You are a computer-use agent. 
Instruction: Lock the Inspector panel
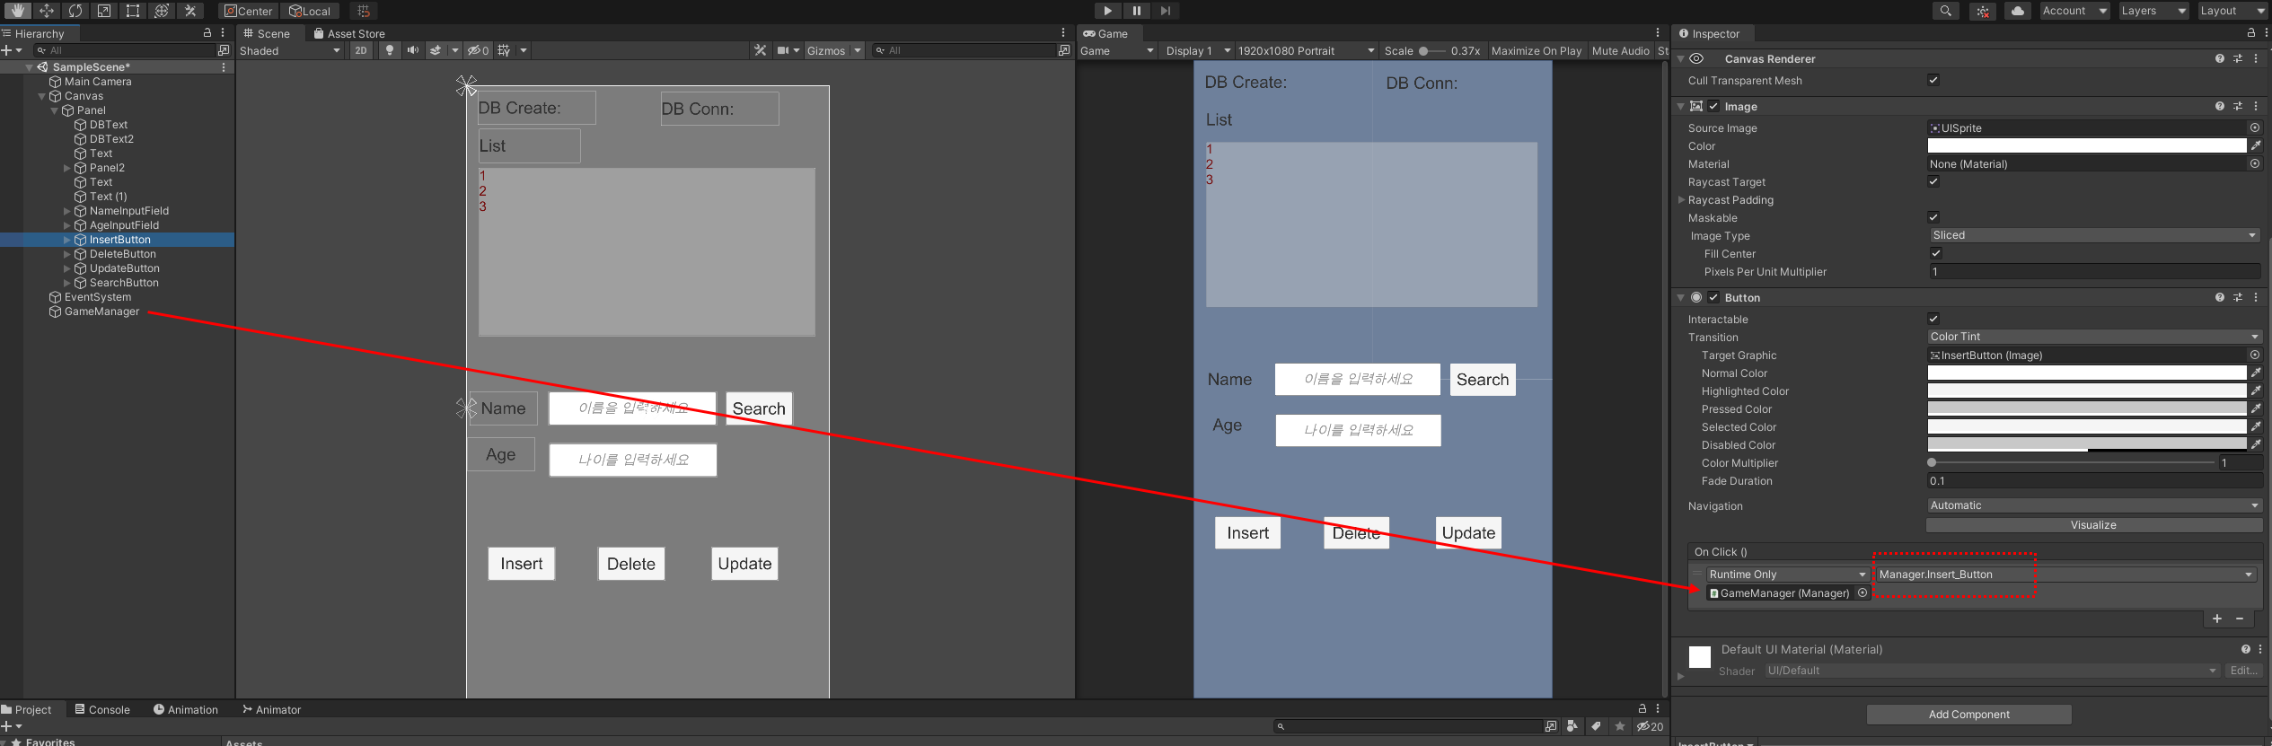point(2251,32)
